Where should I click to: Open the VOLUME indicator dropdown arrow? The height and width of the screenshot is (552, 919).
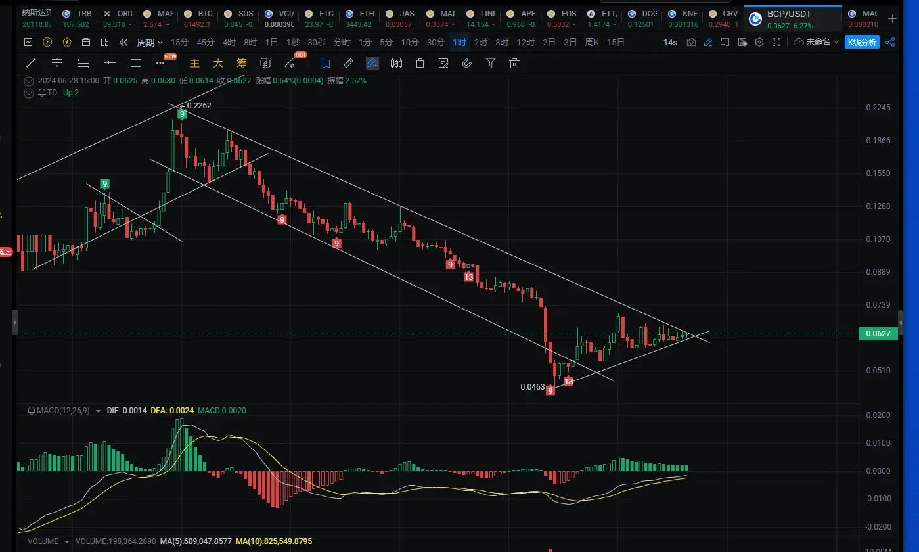coord(66,542)
